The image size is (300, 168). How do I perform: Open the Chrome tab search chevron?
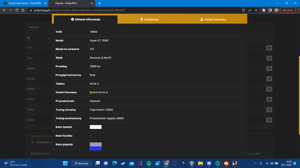268,3
